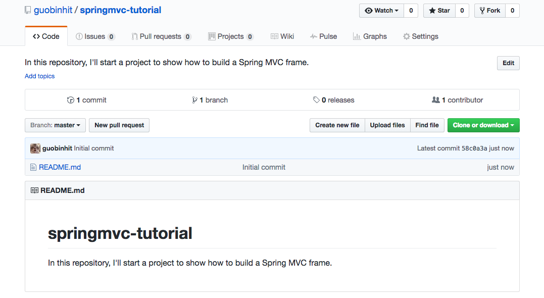Switch to the Issues tab
Viewport: 544px width, 298px height.
pyautogui.click(x=94, y=36)
